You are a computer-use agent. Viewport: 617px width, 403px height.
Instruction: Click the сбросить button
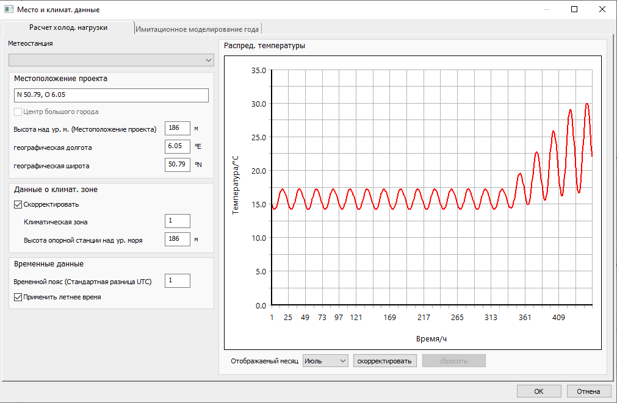tap(453, 361)
